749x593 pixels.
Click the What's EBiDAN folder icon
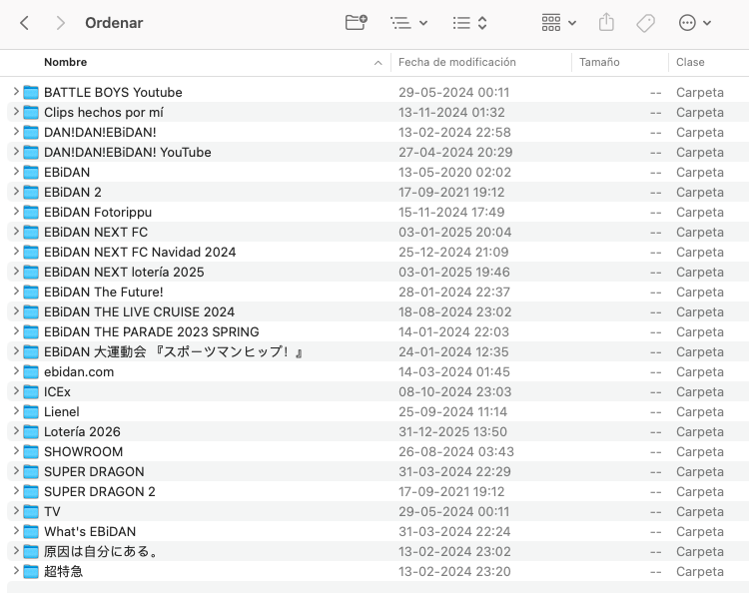coord(31,532)
